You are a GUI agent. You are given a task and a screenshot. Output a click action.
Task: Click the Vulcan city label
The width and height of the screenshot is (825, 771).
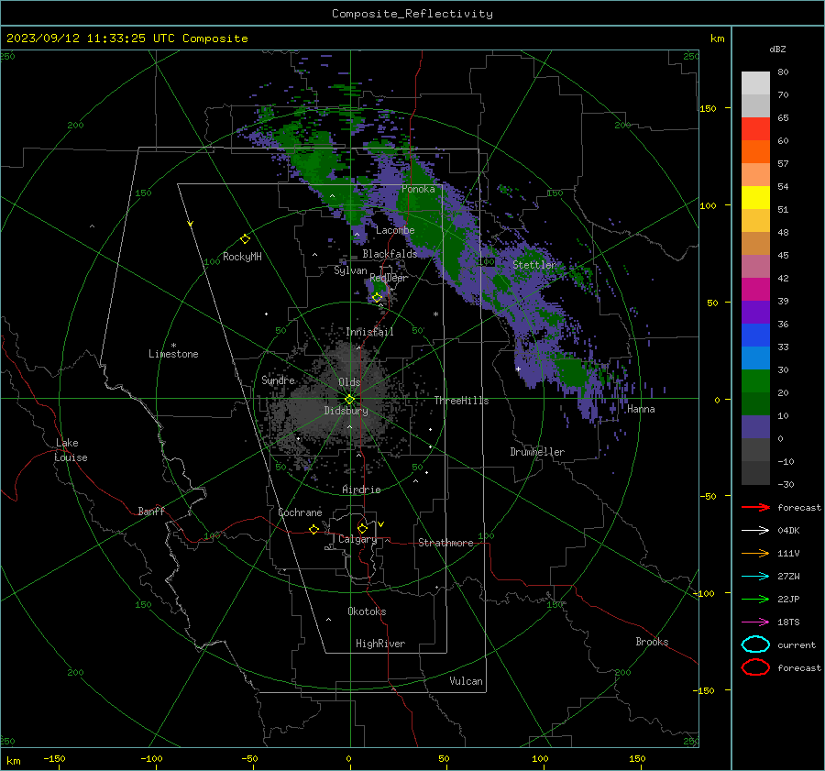(467, 681)
